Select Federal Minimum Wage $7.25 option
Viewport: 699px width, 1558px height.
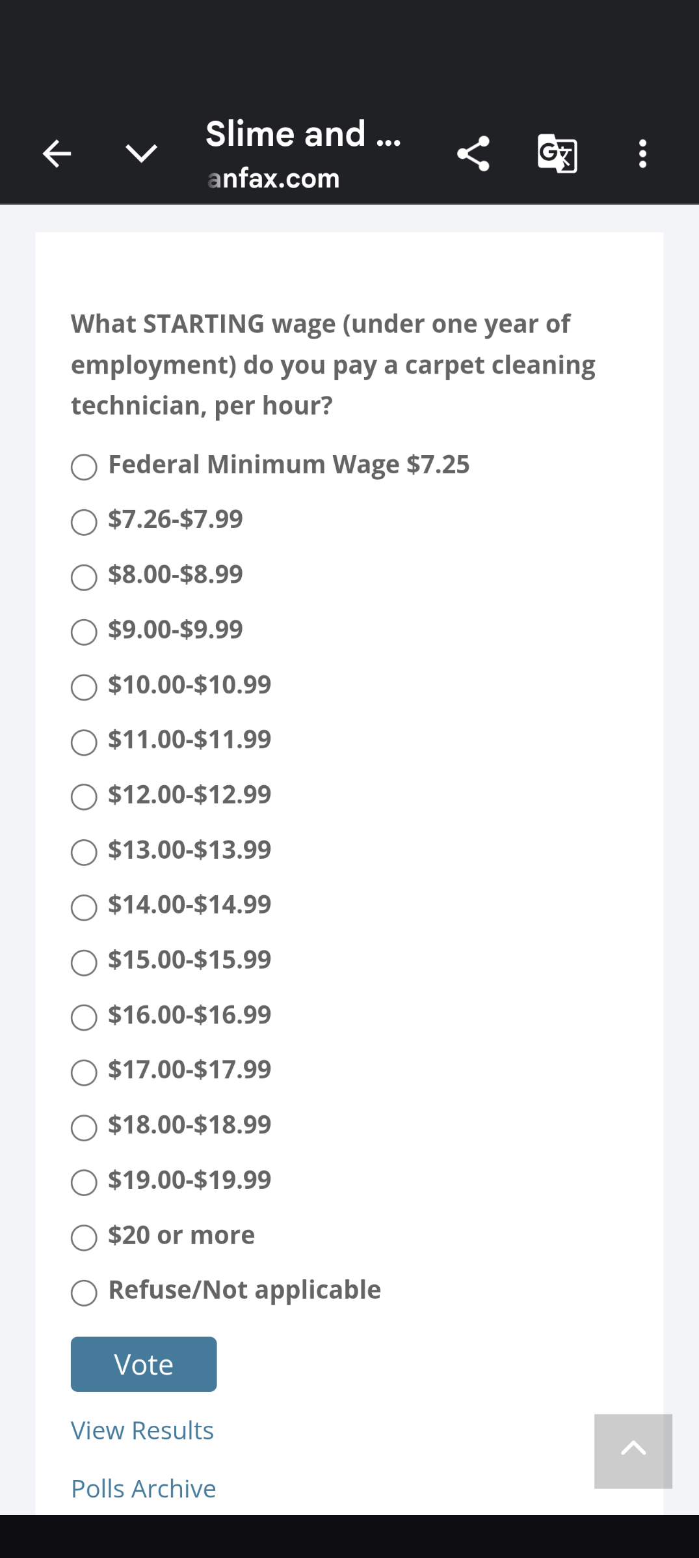point(84,467)
